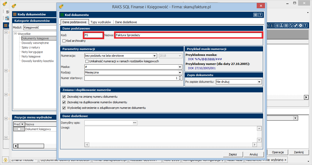Open the Po zapisie dokumentu dropdown
This screenshot has width=312, height=165.
pos(259,82)
